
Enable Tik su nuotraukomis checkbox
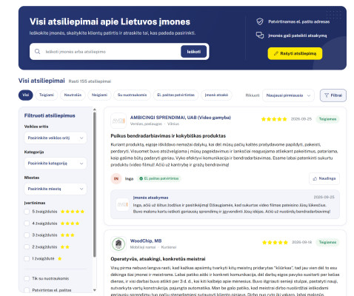point(27,278)
